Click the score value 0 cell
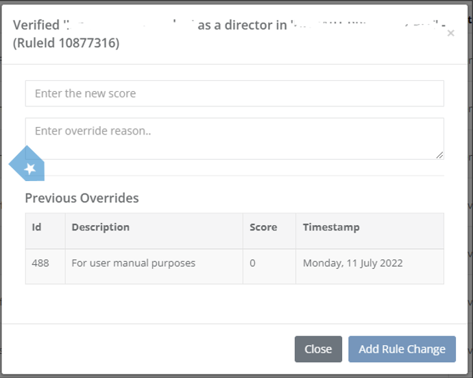The width and height of the screenshot is (473, 378). pyautogui.click(x=253, y=263)
